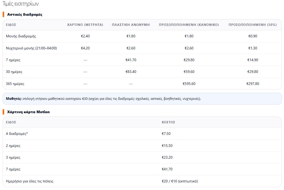Select the "Μονής διαδρομής" row label

[x=21, y=36]
